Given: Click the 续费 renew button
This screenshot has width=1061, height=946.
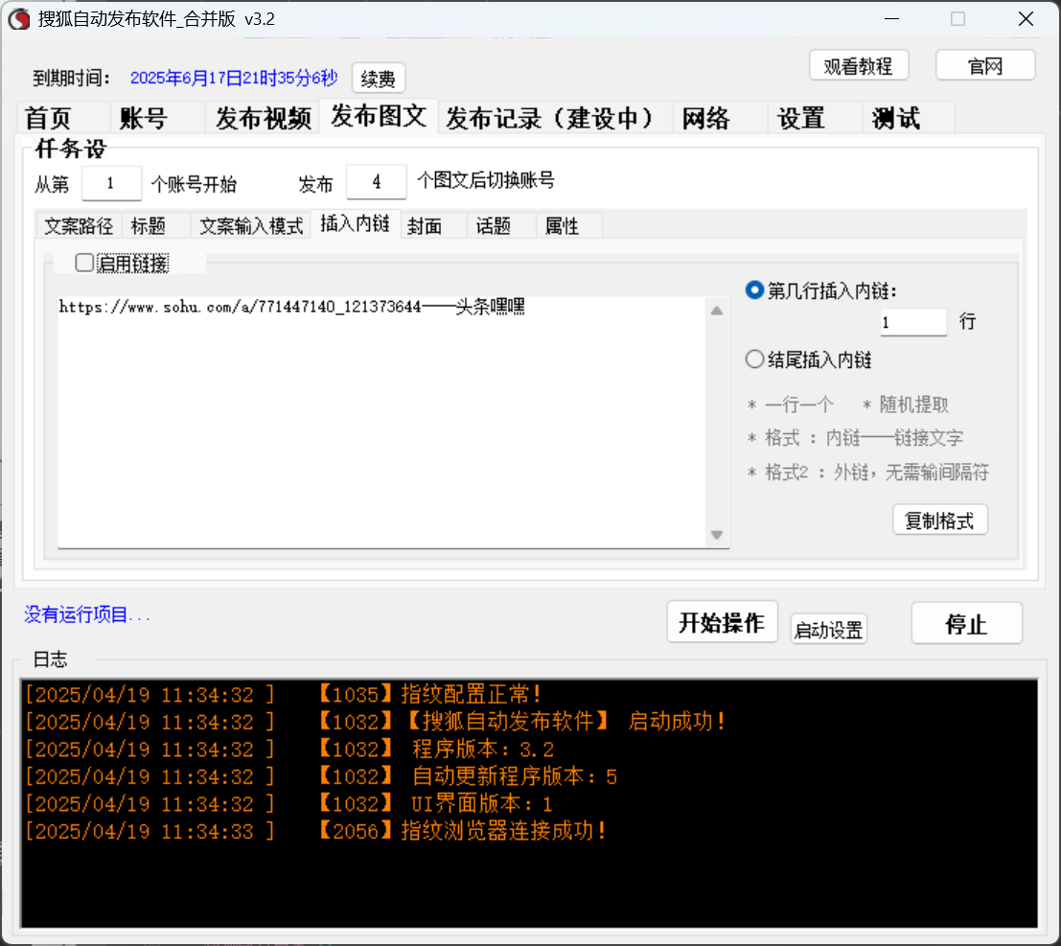Looking at the screenshot, I should (x=379, y=79).
